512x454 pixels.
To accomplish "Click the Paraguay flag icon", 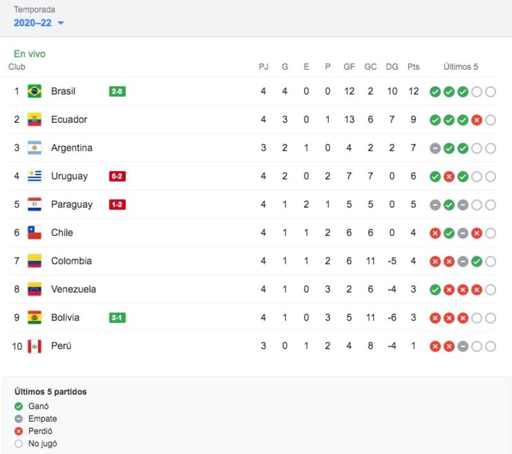I will pos(35,205).
